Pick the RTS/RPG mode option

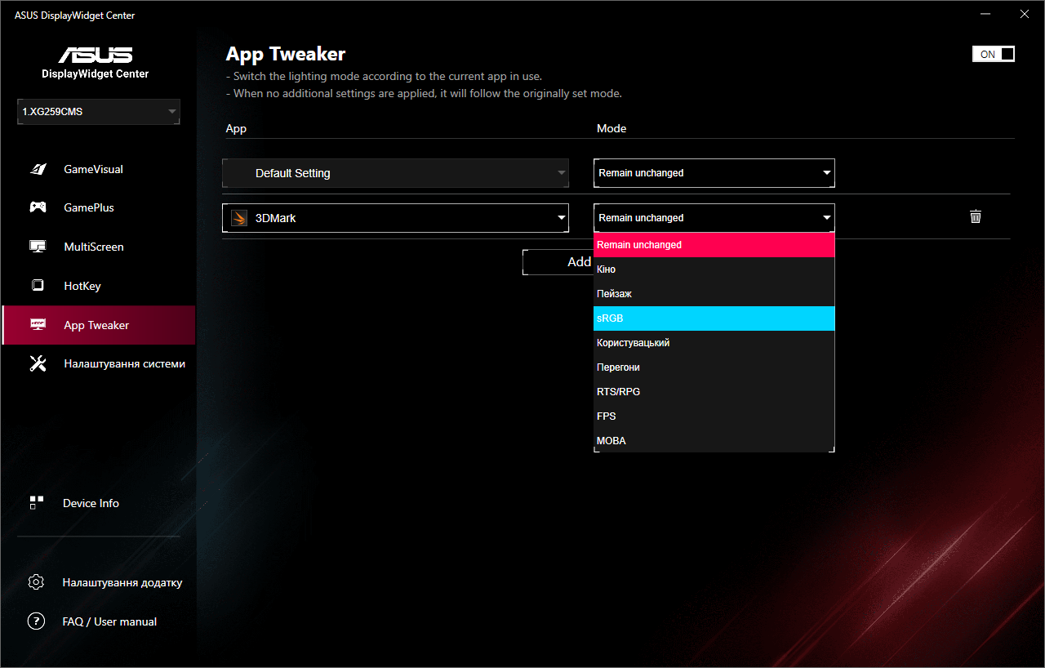click(x=714, y=392)
